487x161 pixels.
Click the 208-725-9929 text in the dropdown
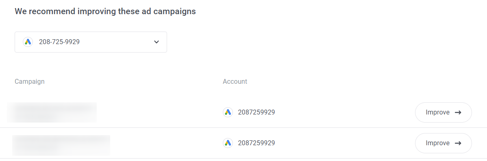pos(59,42)
